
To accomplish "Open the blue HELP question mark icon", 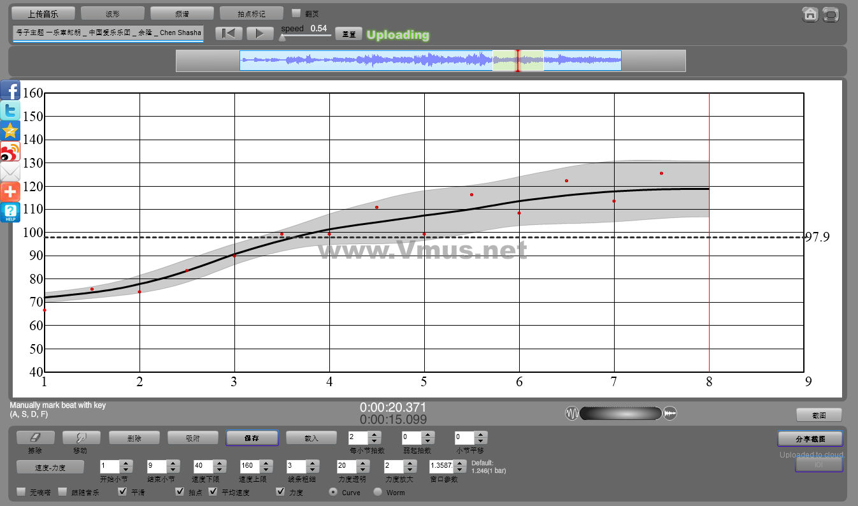I will pos(10,212).
